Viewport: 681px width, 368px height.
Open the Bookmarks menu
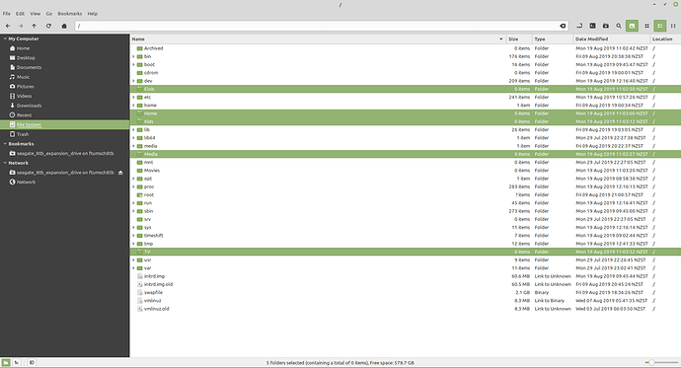[x=70, y=14]
